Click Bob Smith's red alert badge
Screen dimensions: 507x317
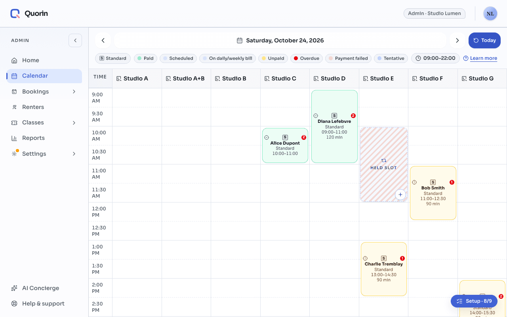(452, 182)
